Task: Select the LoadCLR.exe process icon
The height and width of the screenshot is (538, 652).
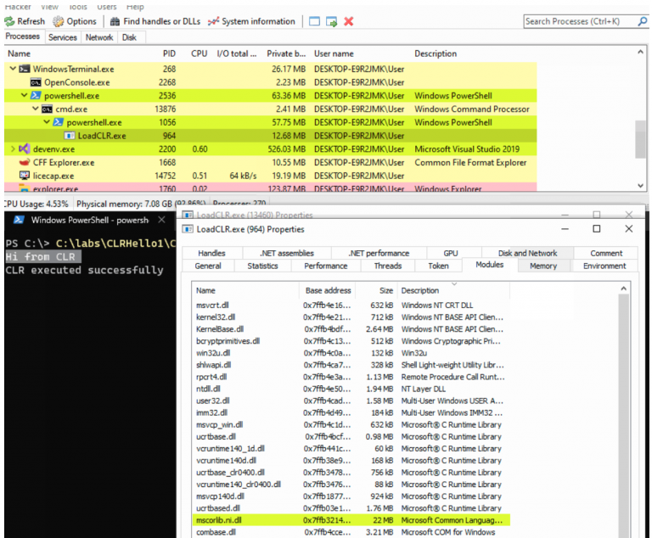Action: pos(70,136)
